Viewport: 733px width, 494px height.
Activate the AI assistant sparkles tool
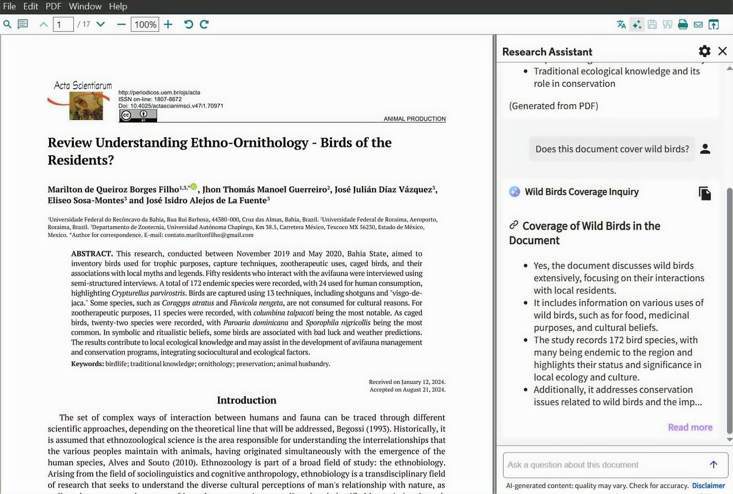(637, 24)
